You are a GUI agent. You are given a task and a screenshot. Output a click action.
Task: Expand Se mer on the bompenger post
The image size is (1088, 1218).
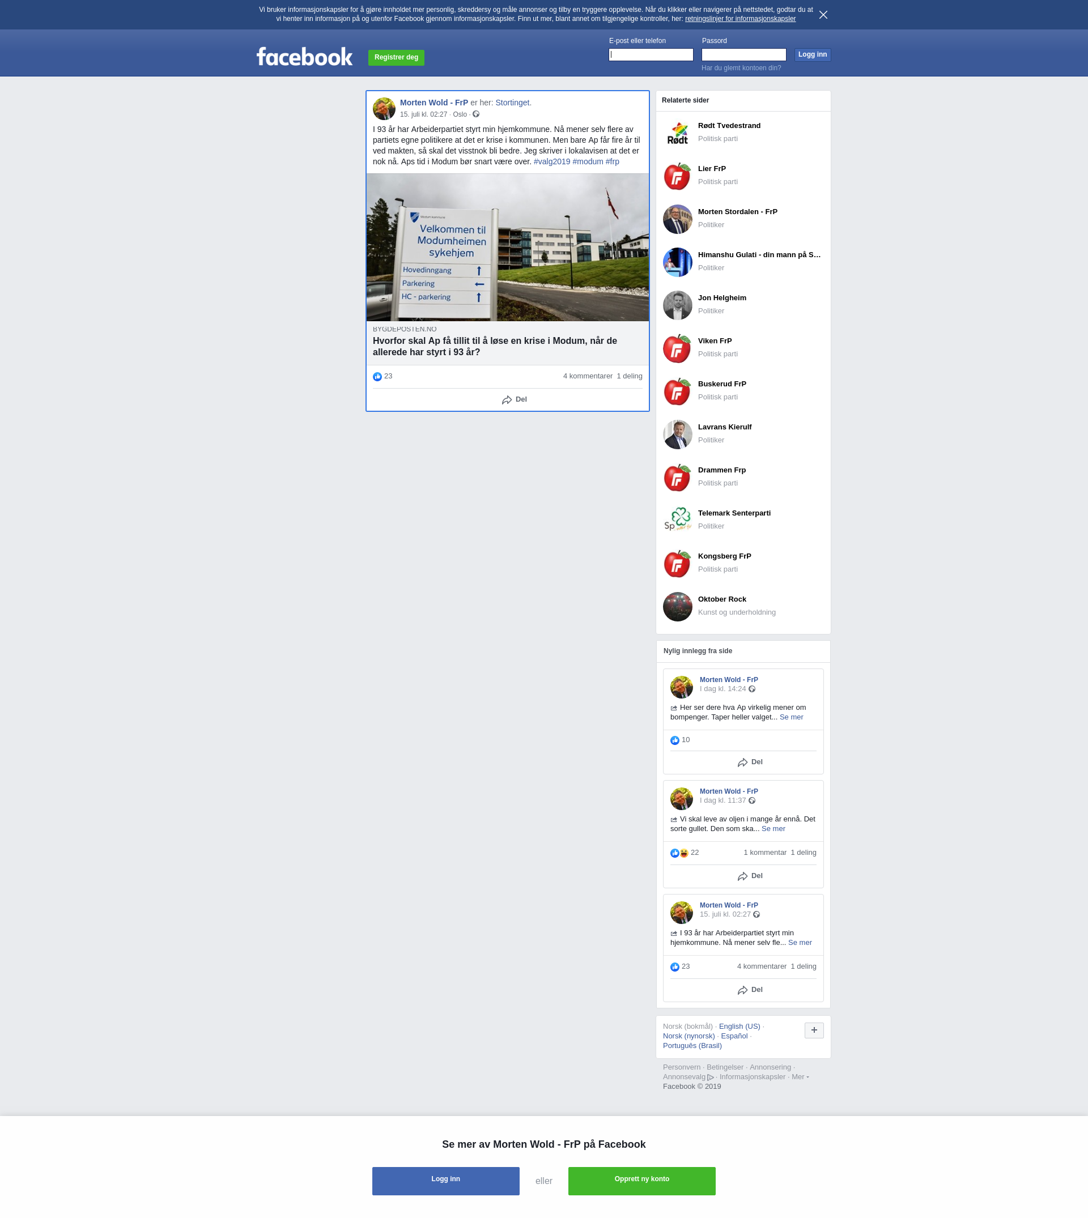[x=791, y=717]
